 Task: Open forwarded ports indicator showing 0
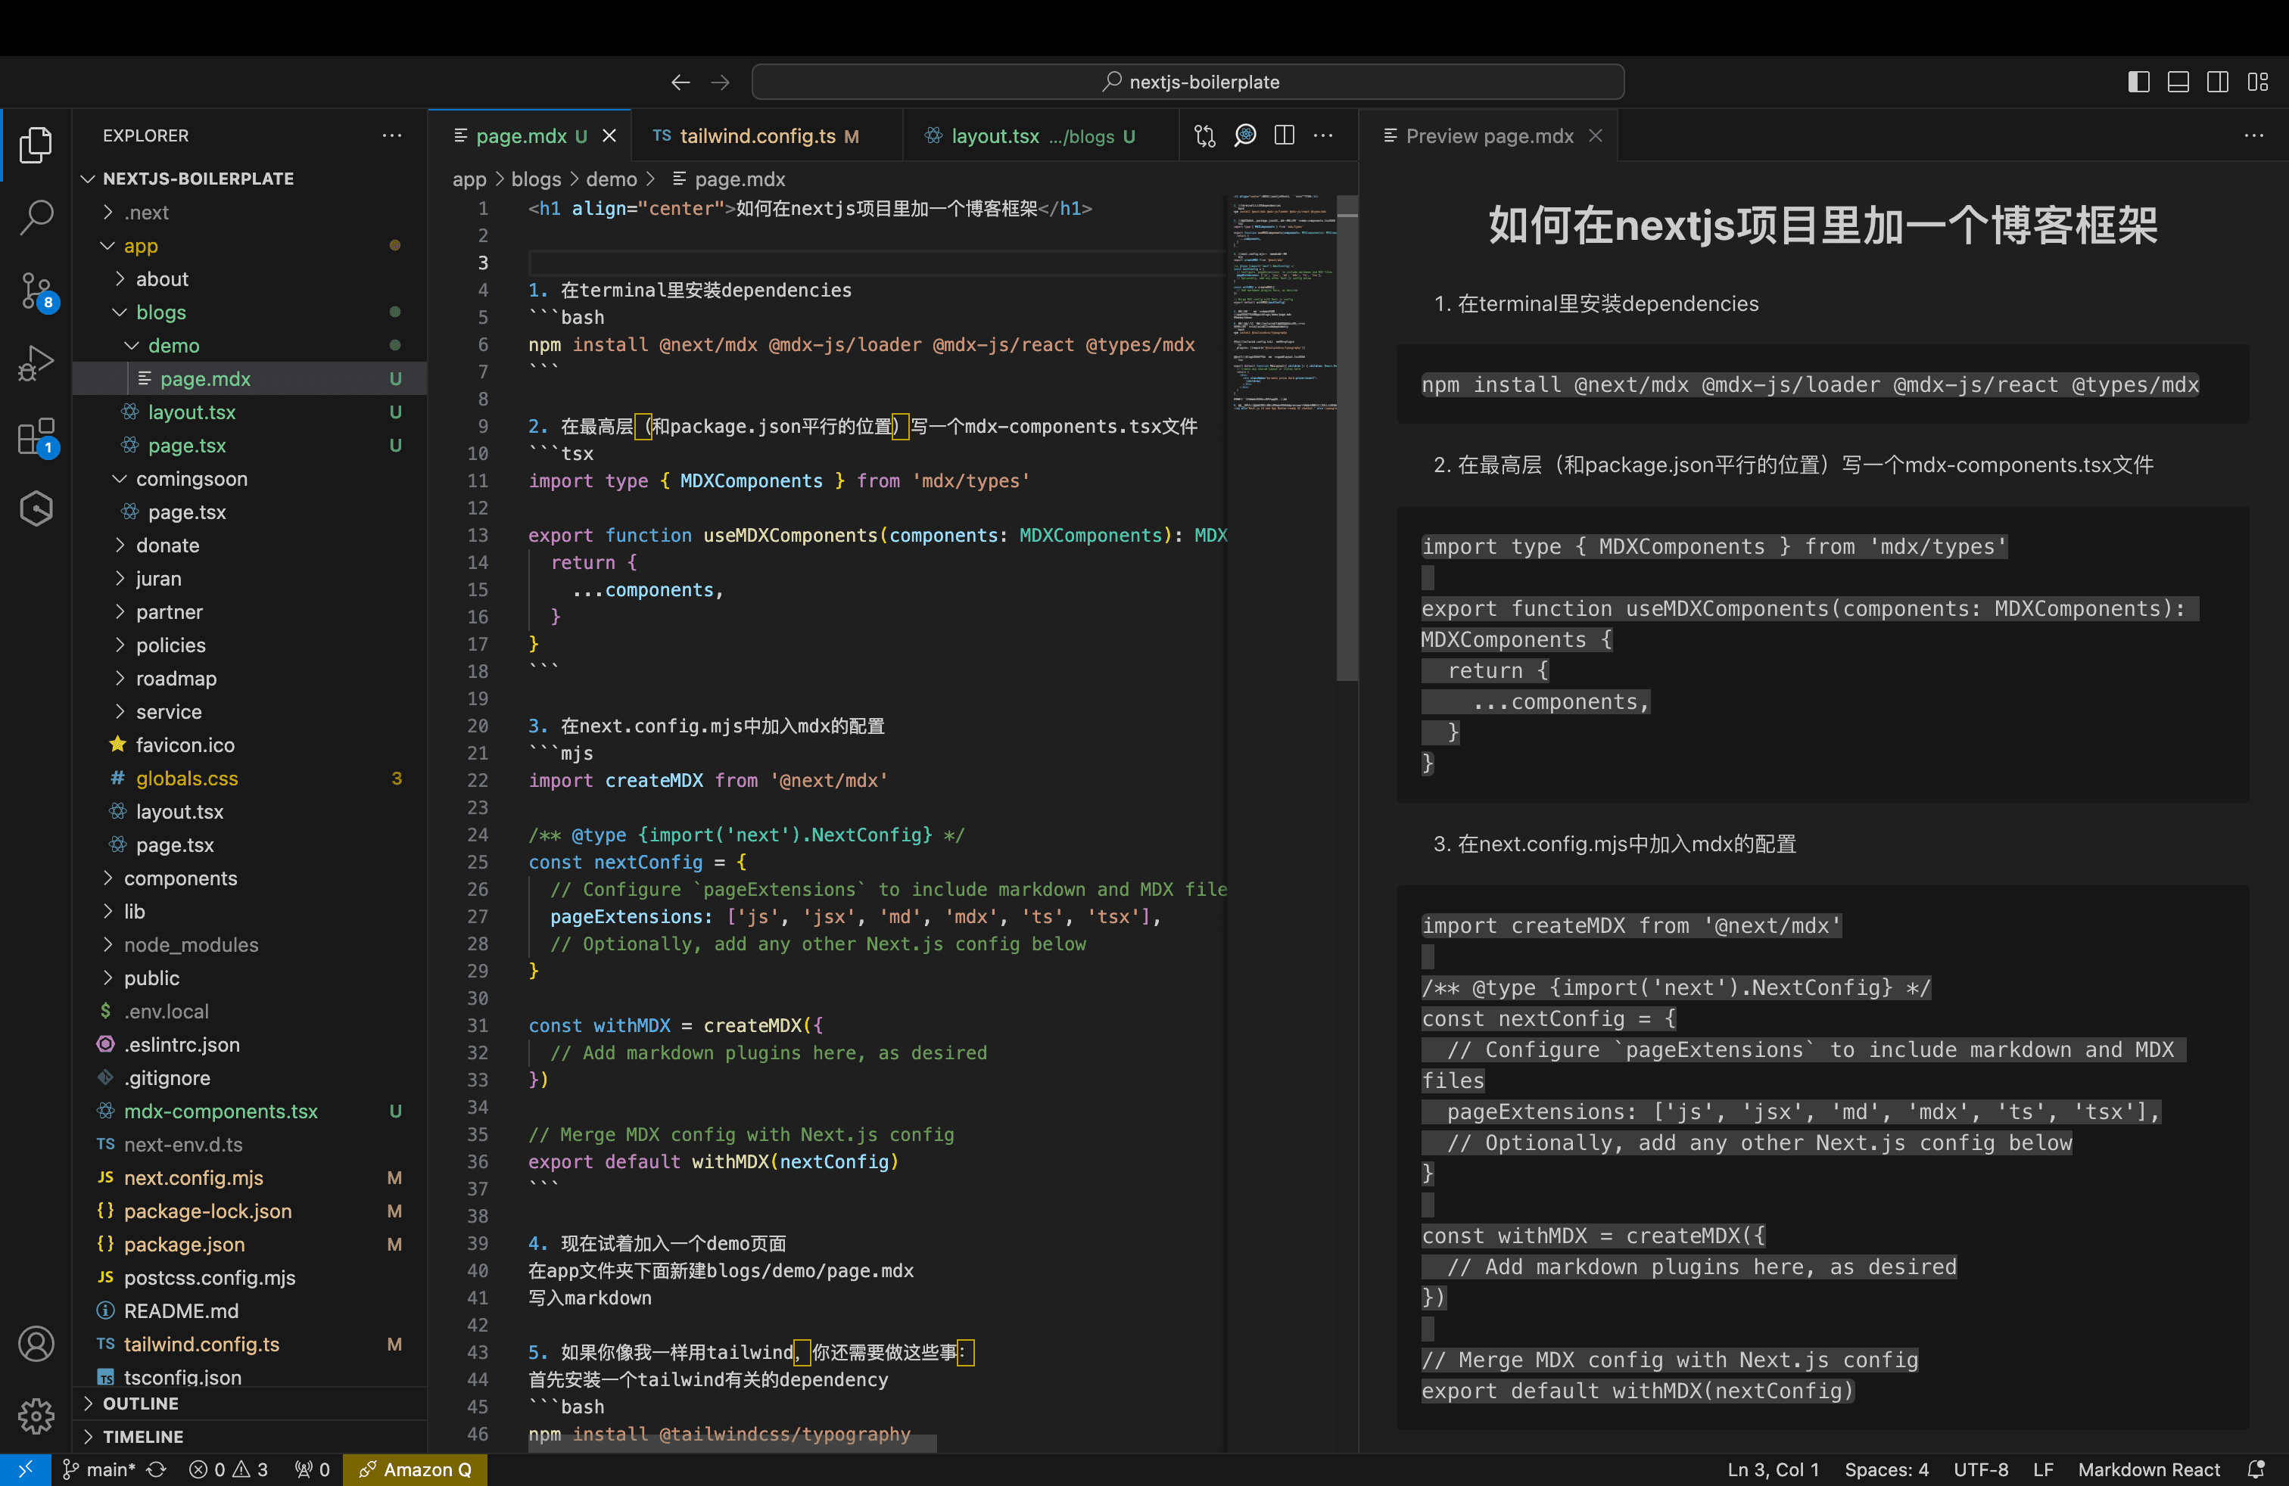tap(313, 1469)
